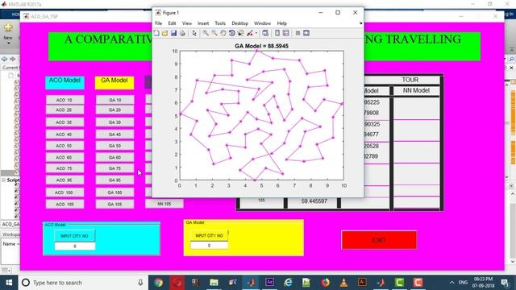This screenshot has height=290, width=516.
Task: Click the microphone icon in taskbar search
Action: click(140, 283)
